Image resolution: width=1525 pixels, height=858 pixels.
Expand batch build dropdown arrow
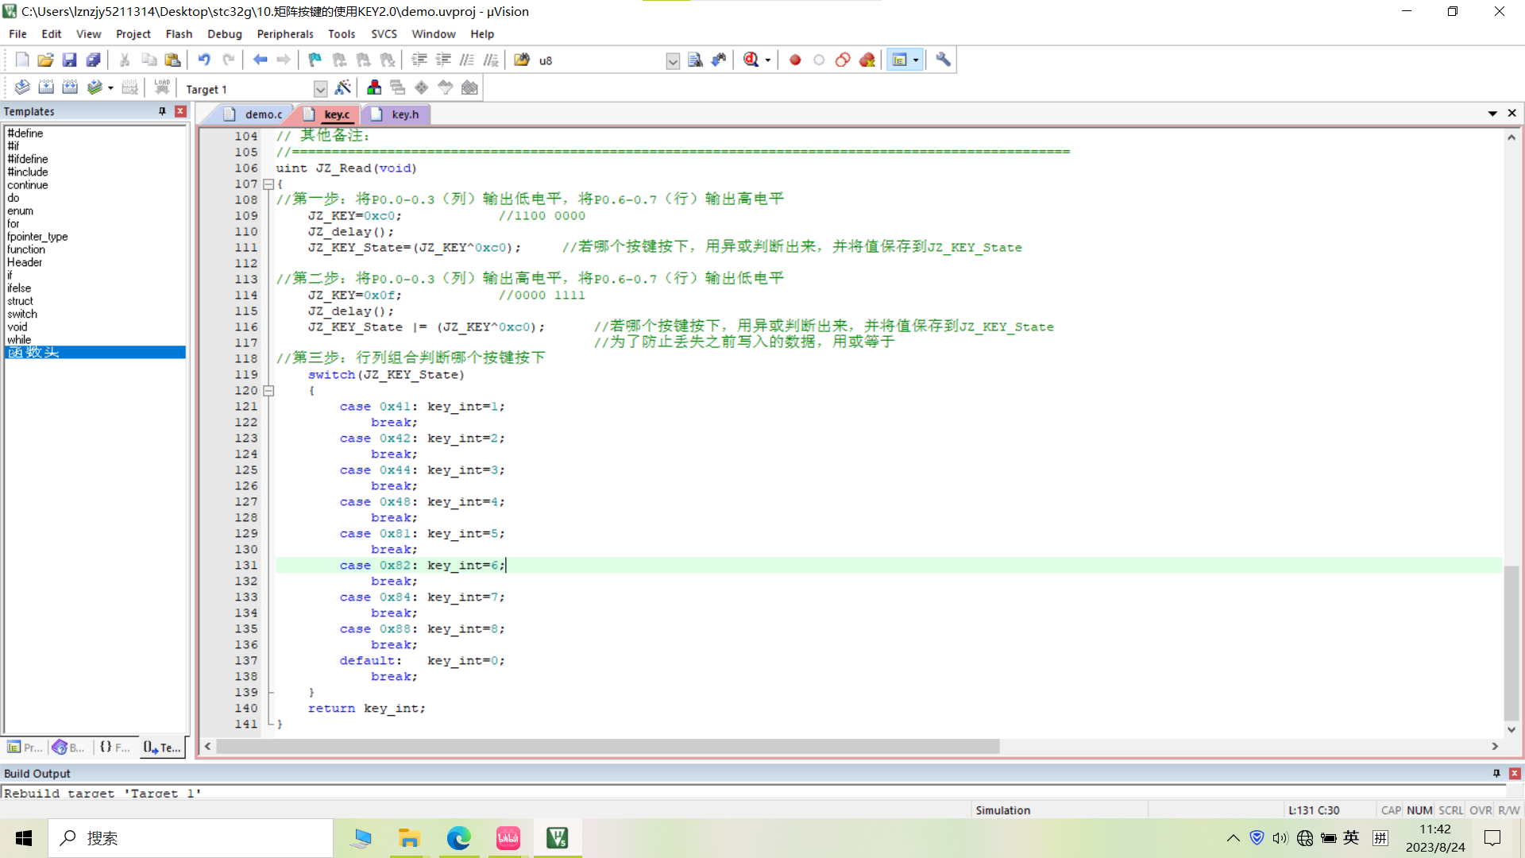(110, 88)
